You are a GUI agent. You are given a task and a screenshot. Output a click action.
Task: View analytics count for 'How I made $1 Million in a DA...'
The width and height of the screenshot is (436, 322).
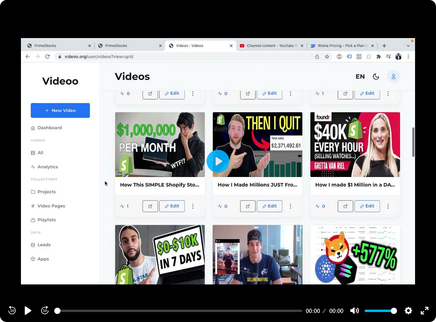click(320, 206)
